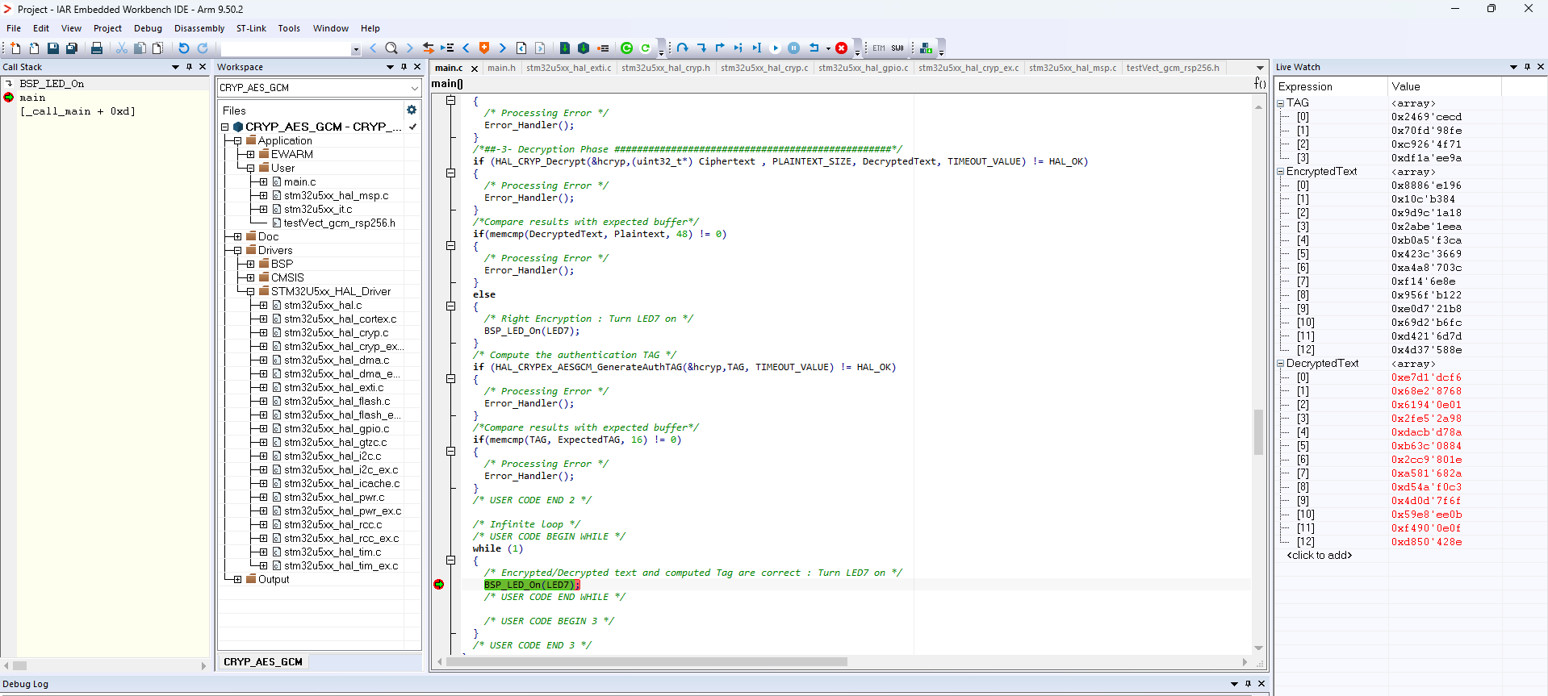The height and width of the screenshot is (696, 1548).
Task: Click the Step Over debug button
Action: click(x=683, y=48)
